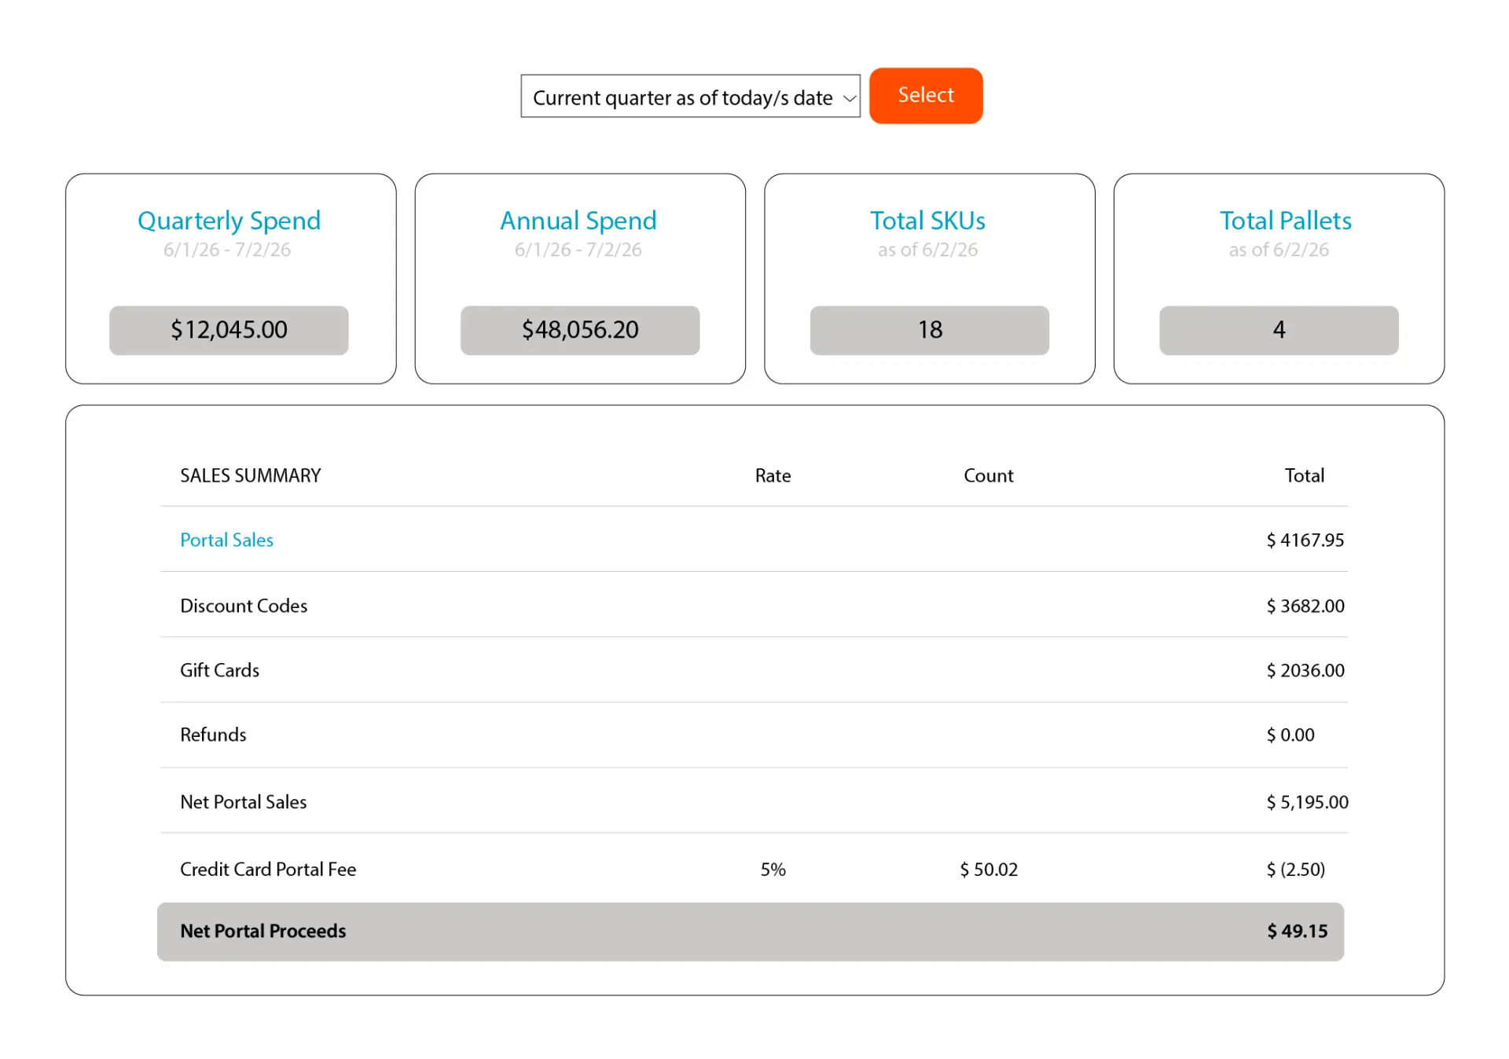Click the $ 5,195.00 Net Portal Sales total
This screenshot has height=1059, width=1509.
[1307, 802]
